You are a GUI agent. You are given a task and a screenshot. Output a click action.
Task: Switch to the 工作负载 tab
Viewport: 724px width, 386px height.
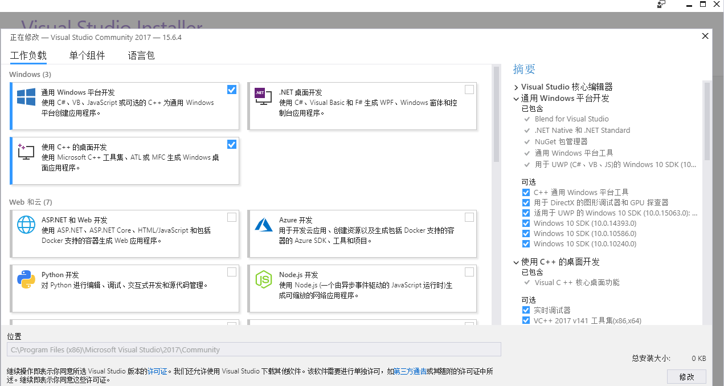point(28,55)
